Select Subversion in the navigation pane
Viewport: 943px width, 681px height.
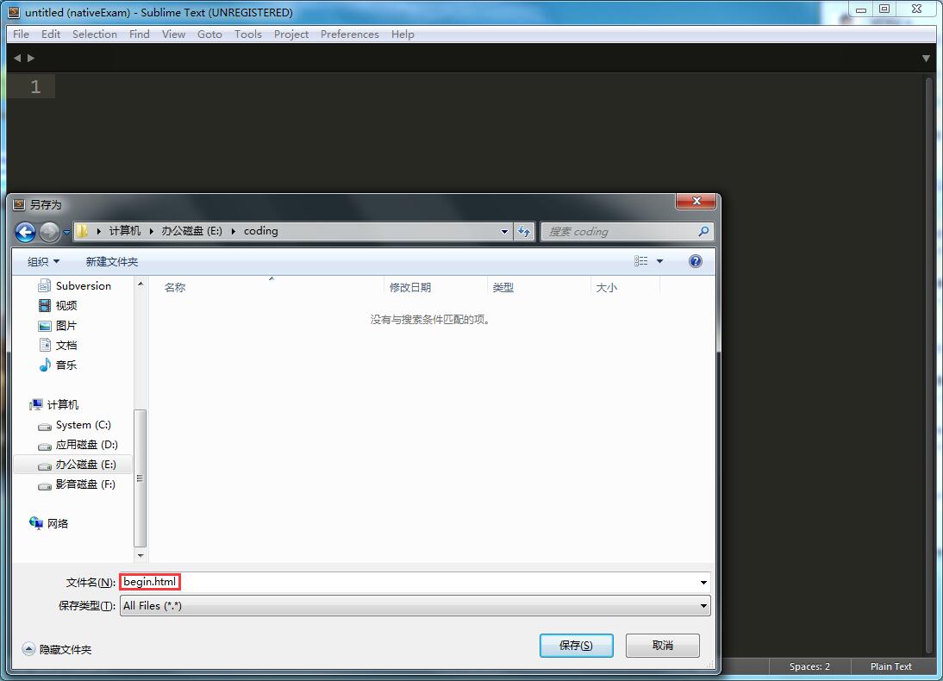pyautogui.click(x=83, y=285)
